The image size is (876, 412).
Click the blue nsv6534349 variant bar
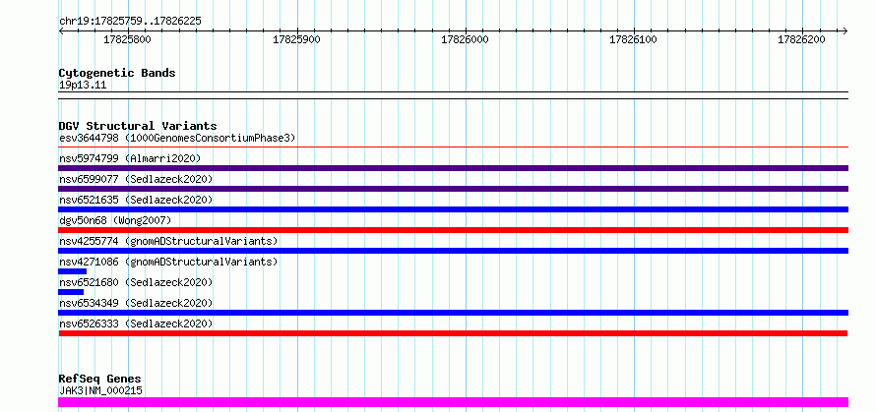(454, 313)
